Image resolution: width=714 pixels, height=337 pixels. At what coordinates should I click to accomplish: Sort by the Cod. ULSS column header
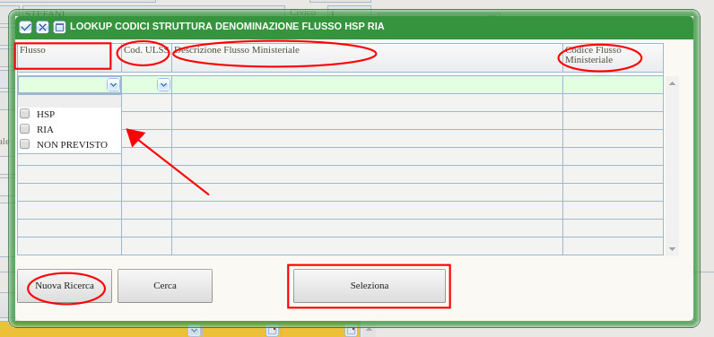pos(146,57)
